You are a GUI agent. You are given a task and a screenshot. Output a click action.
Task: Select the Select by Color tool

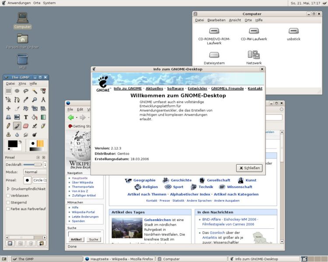[x=43, y=91]
